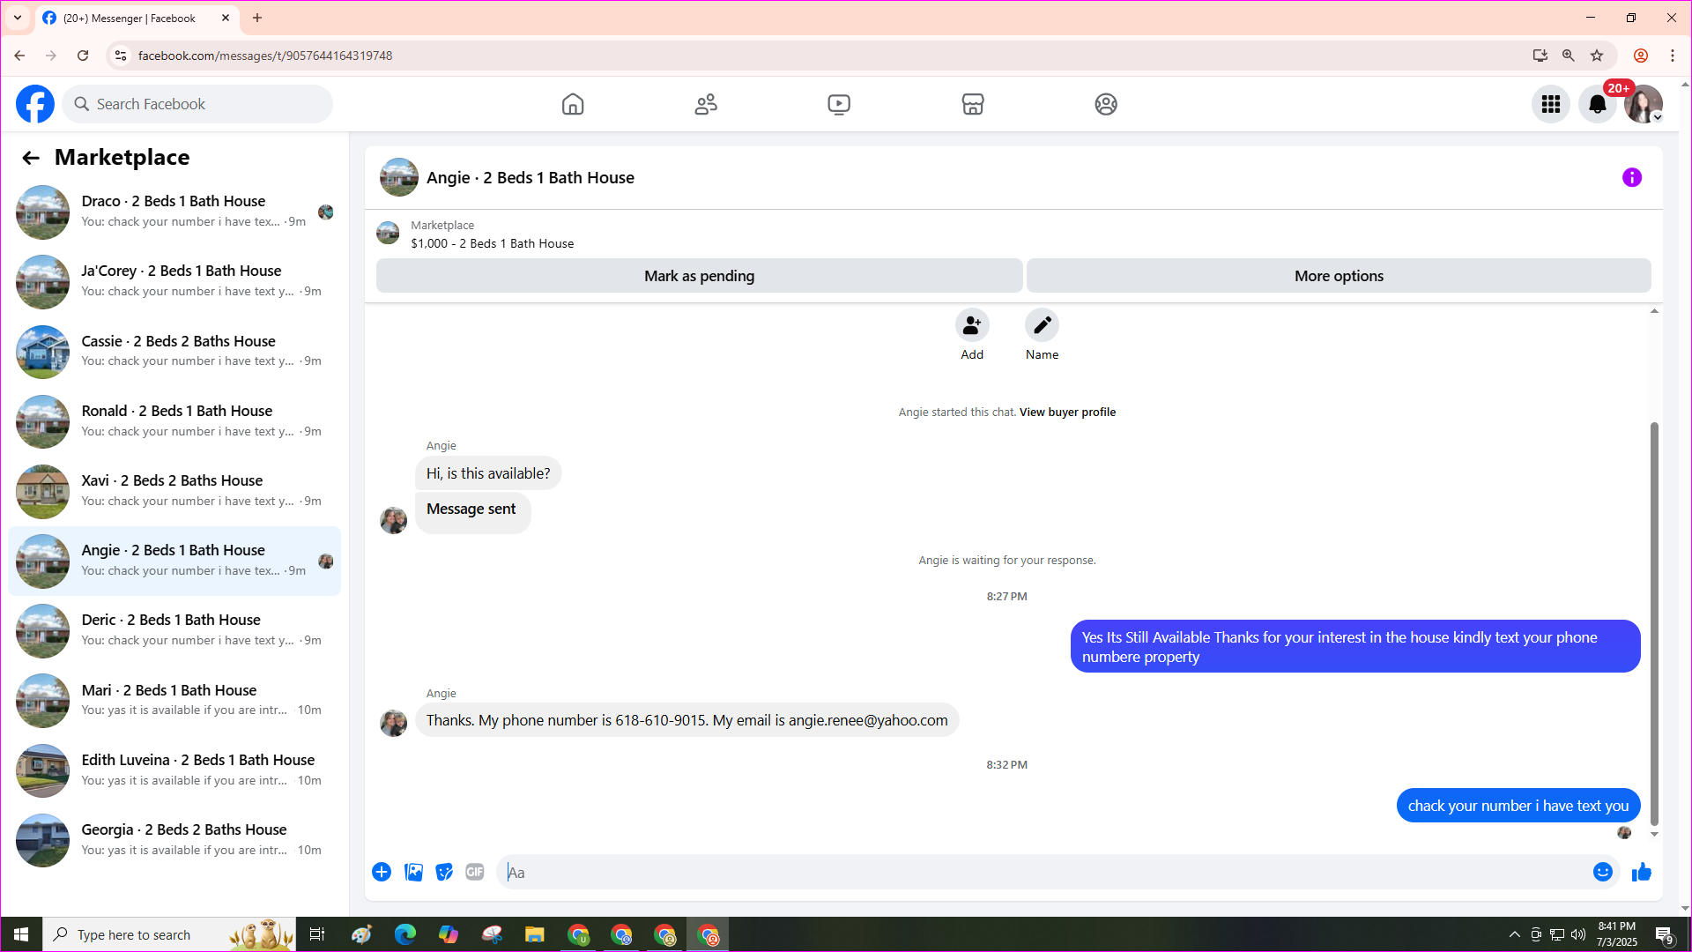Edit chat name with pencil icon
This screenshot has height=952, width=1692.
tap(1042, 325)
